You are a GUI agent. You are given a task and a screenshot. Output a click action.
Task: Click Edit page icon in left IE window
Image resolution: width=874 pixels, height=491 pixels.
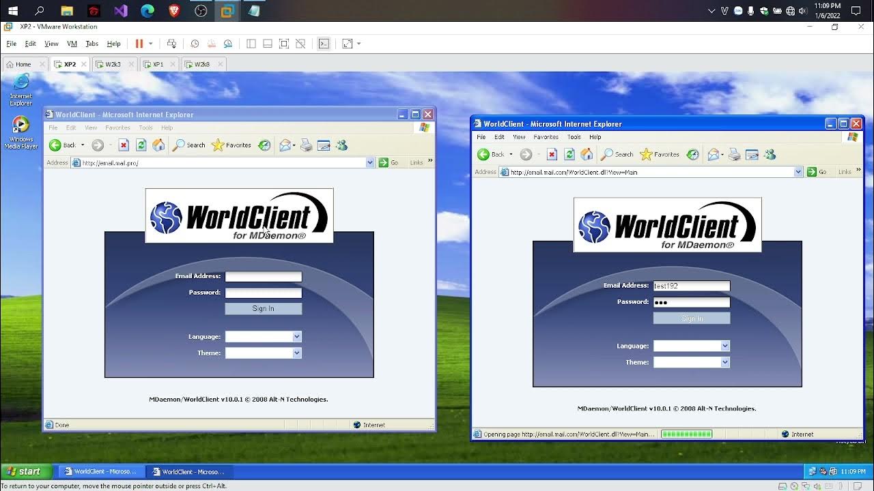click(324, 145)
